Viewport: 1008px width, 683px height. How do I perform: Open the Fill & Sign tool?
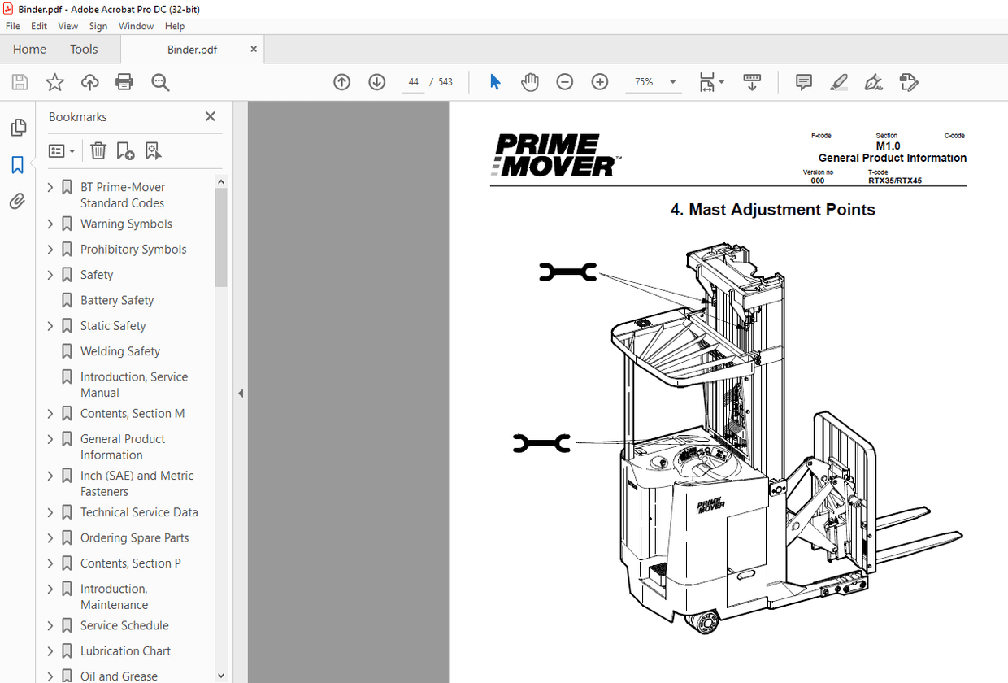point(873,81)
